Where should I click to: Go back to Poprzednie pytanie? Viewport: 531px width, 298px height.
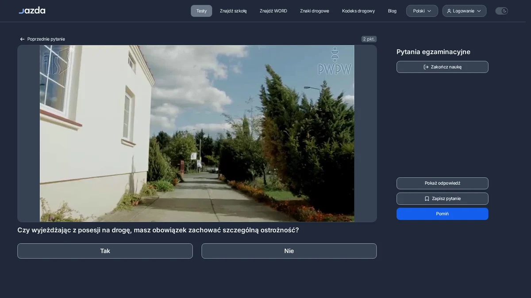[42, 39]
